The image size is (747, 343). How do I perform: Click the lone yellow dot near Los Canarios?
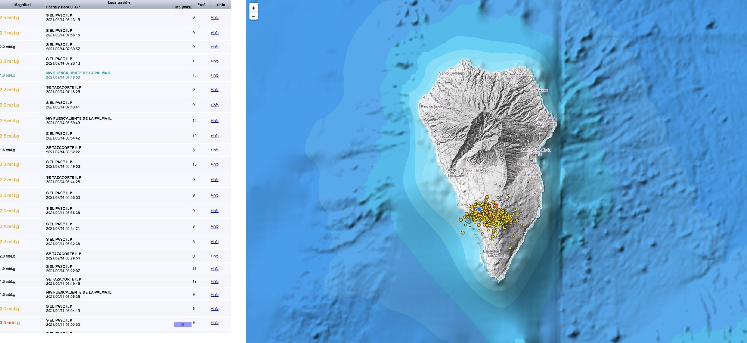[510, 248]
